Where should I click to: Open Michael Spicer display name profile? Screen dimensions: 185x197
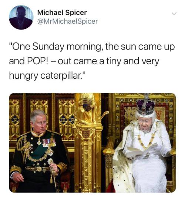click(x=62, y=13)
